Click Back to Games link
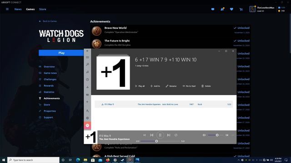This screenshot has height=163, width=291. (x=48, y=21)
